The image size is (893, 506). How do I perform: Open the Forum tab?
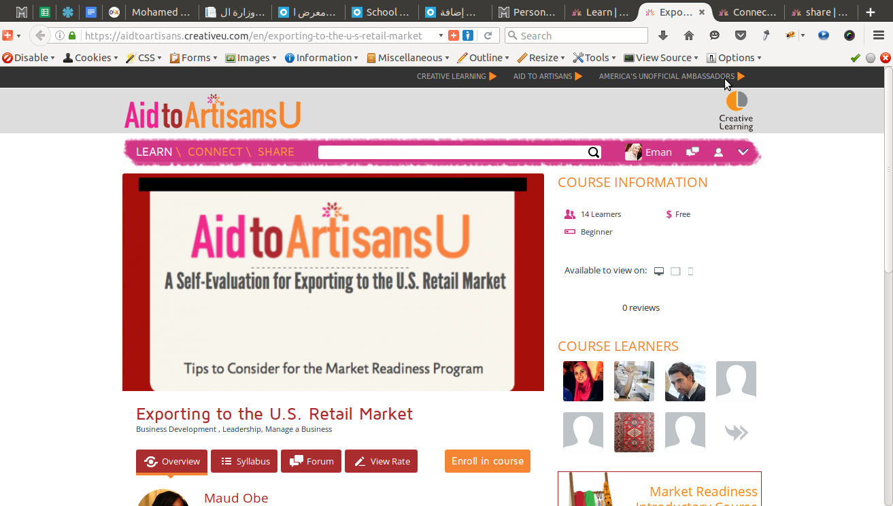pos(311,461)
